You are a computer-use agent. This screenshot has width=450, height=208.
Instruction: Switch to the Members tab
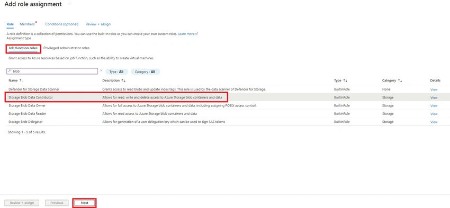[27, 24]
